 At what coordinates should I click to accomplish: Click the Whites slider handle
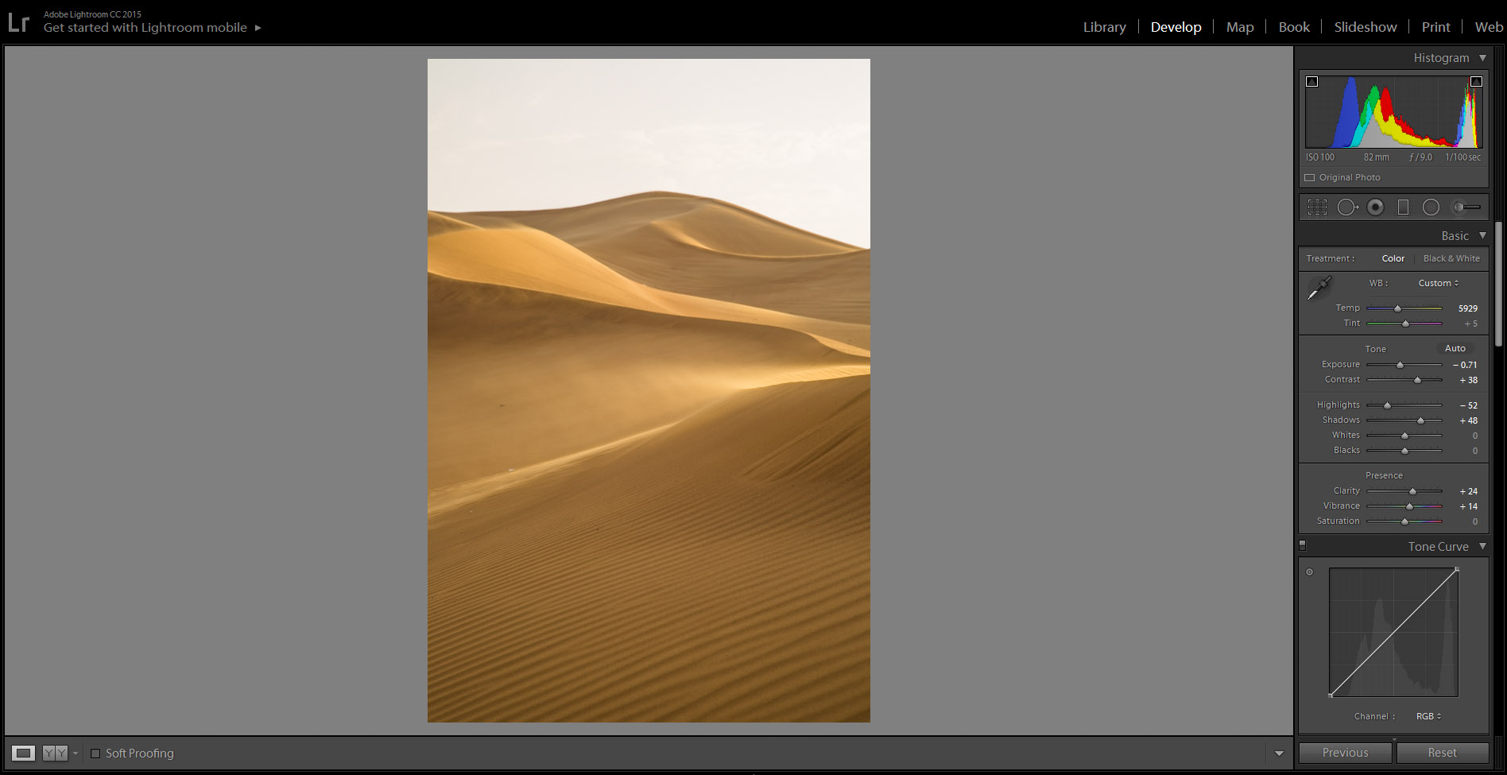tap(1404, 436)
